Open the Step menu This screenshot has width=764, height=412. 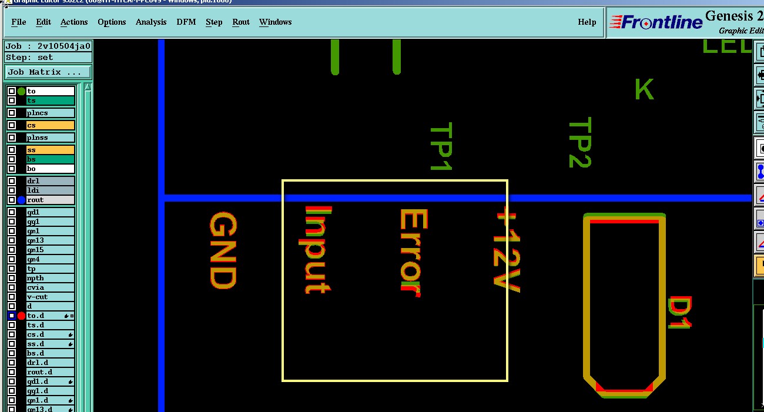(x=214, y=22)
